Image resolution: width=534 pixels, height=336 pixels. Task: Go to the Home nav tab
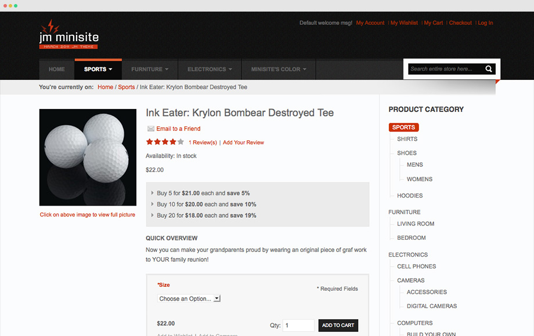click(x=56, y=70)
